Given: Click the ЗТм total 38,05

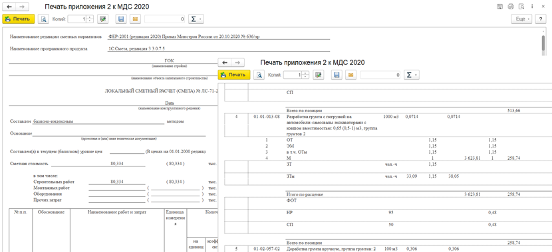Looking at the screenshot, I should (454, 176).
